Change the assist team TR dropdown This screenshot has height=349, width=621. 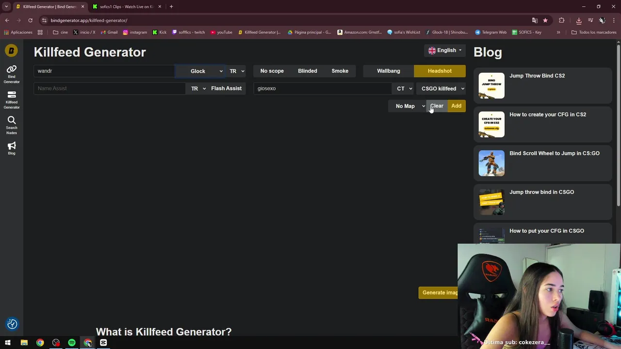tap(197, 88)
